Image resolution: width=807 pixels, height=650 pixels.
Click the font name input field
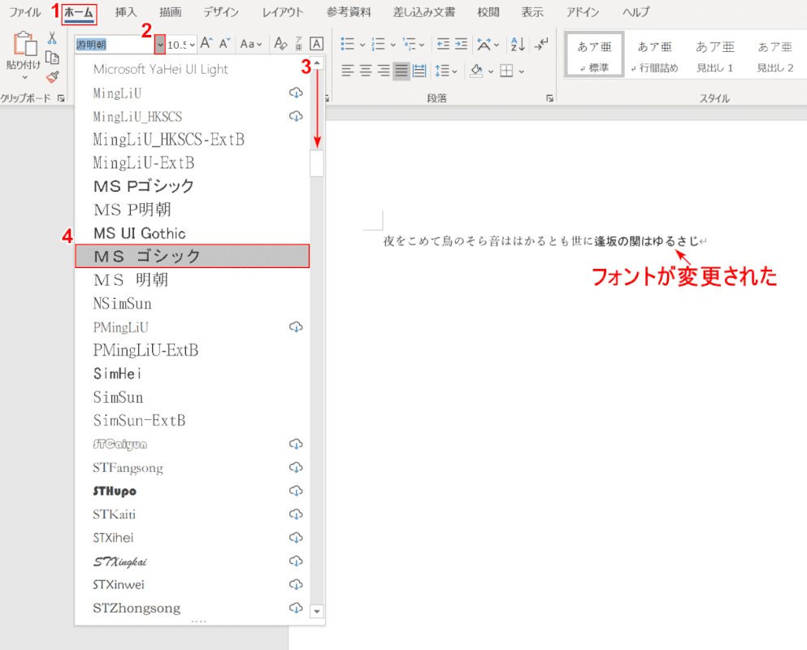point(115,45)
